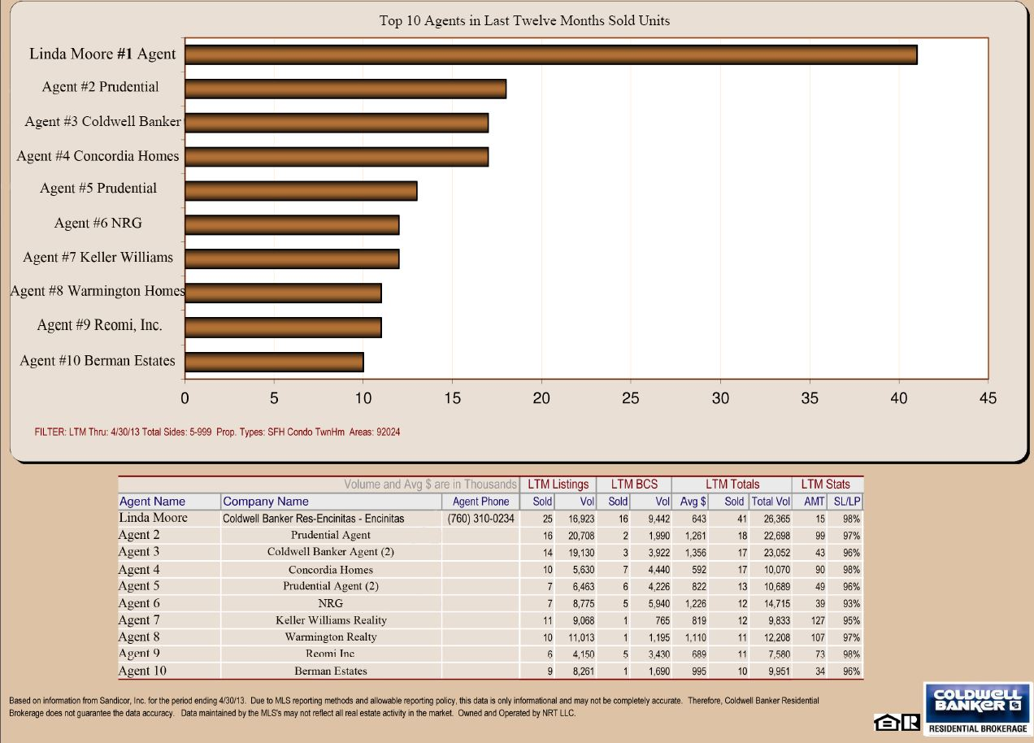Click the LTM Stats group header
The height and width of the screenshot is (743, 1034).
point(826,484)
